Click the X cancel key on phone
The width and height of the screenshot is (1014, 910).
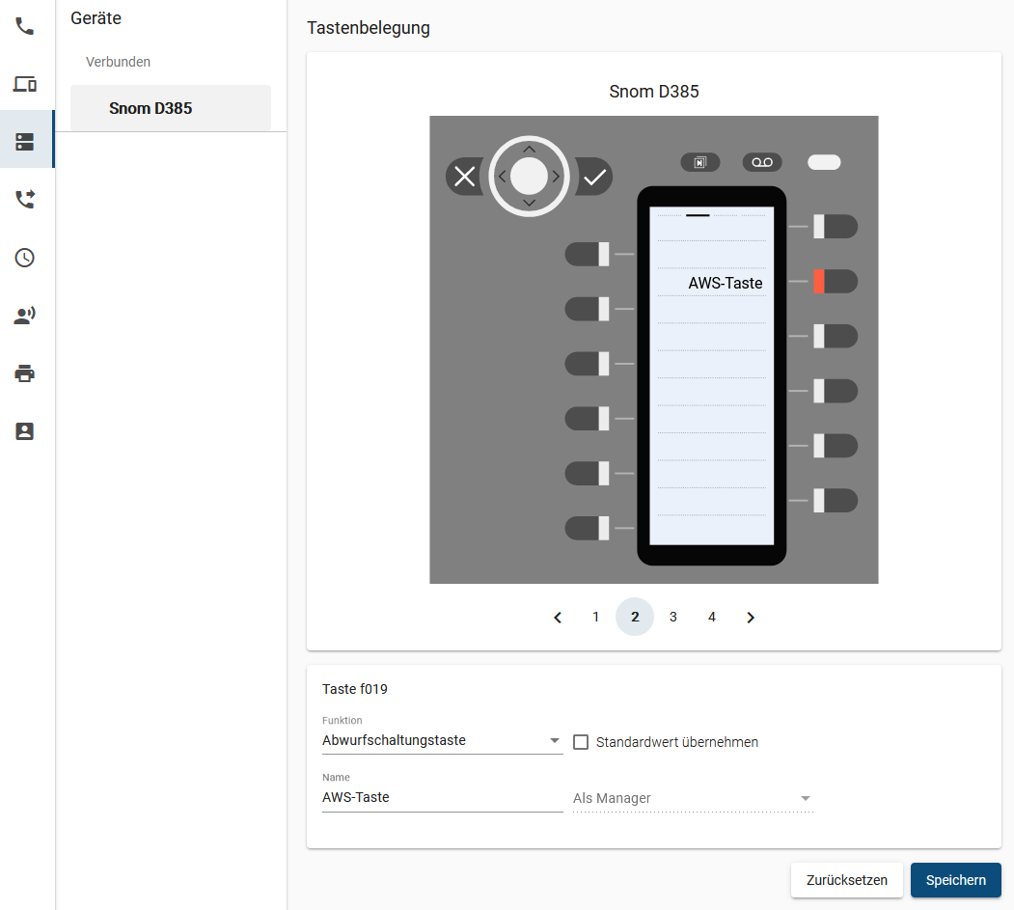pyautogui.click(x=464, y=176)
